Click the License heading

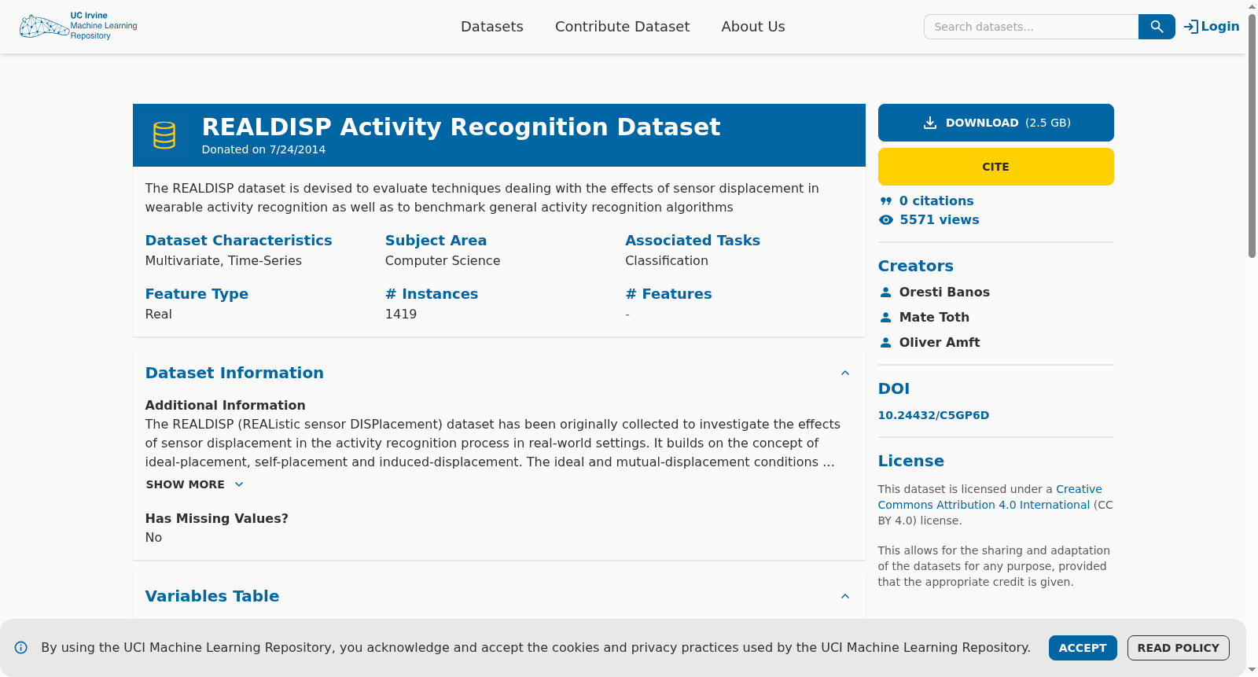[911, 461]
